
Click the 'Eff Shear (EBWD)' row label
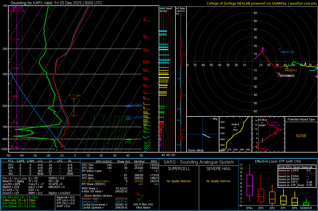pos(94,184)
